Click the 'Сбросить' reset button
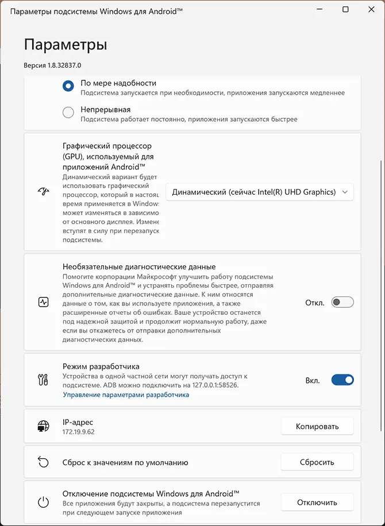This screenshot has height=526, width=385. click(x=317, y=462)
